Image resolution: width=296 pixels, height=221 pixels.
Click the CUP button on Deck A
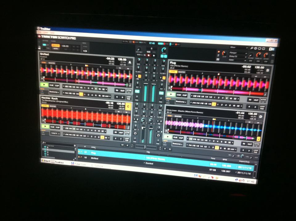point(57,86)
